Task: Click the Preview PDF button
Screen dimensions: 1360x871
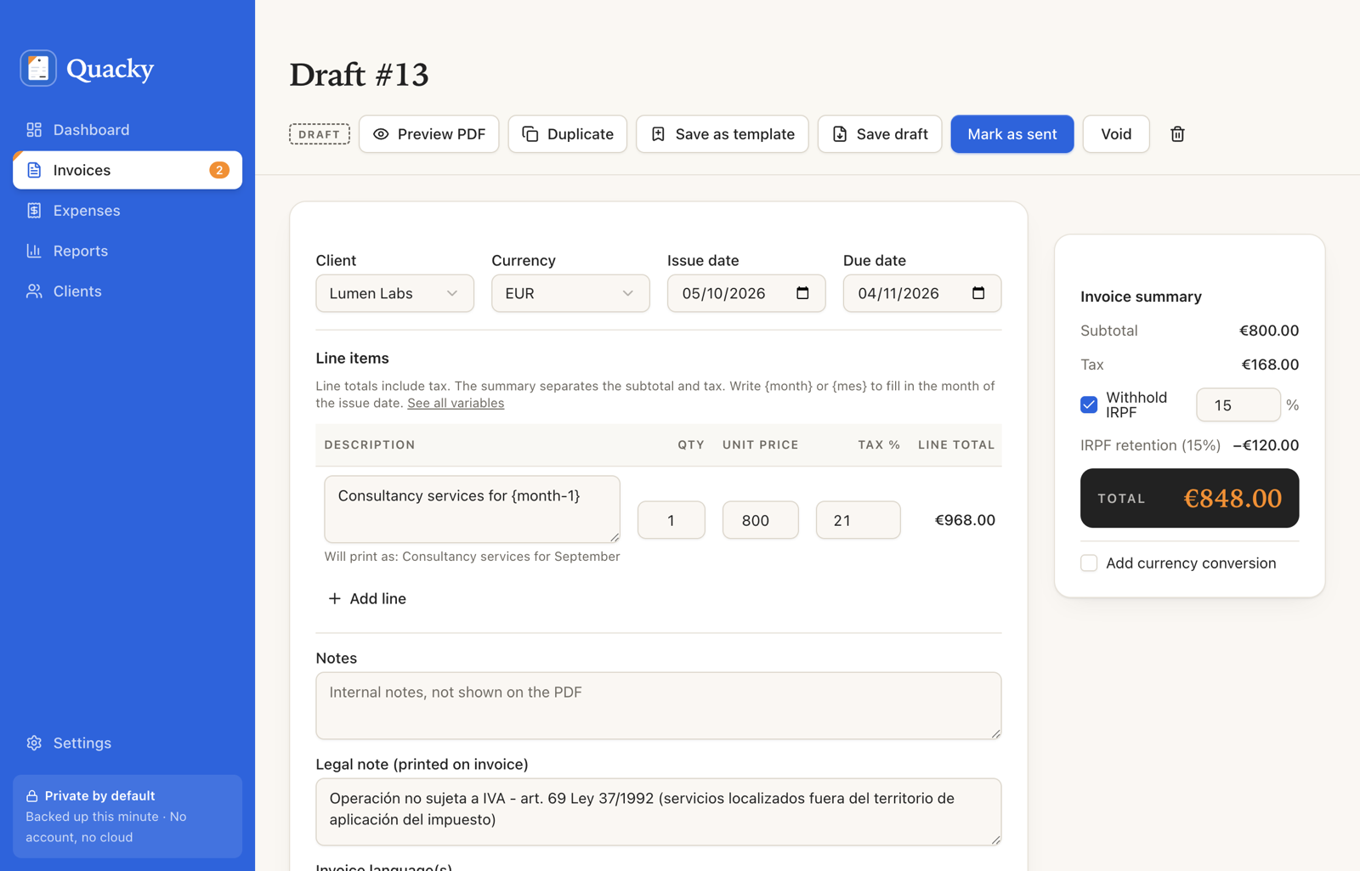Action: (429, 134)
